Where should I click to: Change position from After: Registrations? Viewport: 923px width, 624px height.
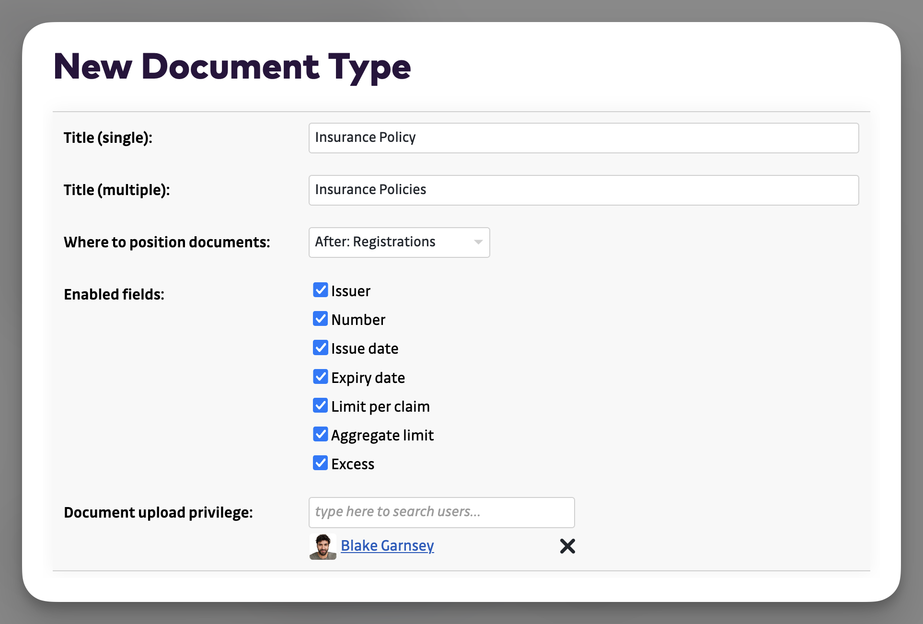tap(399, 242)
